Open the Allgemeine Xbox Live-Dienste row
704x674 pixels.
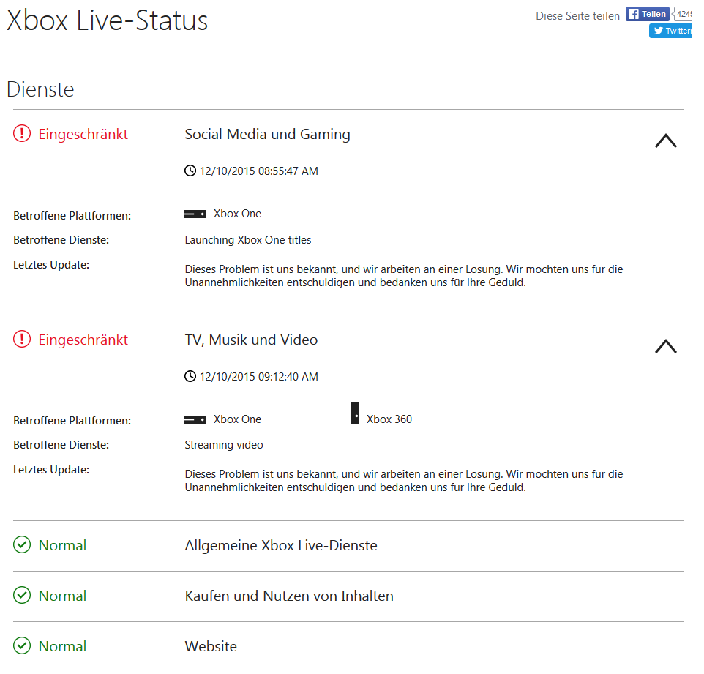click(348, 546)
